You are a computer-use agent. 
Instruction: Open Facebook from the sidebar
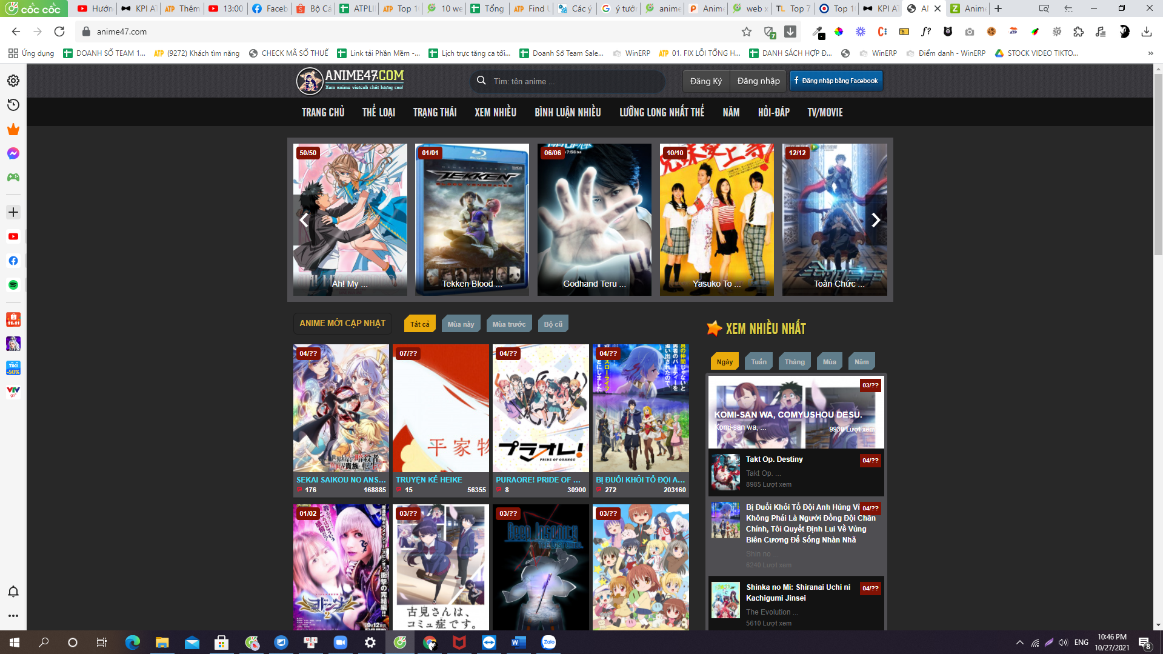[13, 261]
